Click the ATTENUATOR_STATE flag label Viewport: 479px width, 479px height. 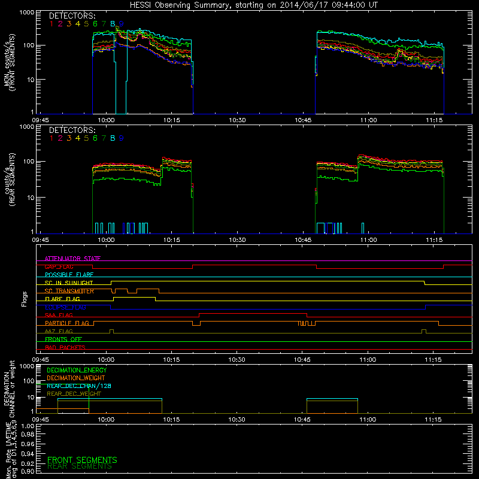coord(72,259)
